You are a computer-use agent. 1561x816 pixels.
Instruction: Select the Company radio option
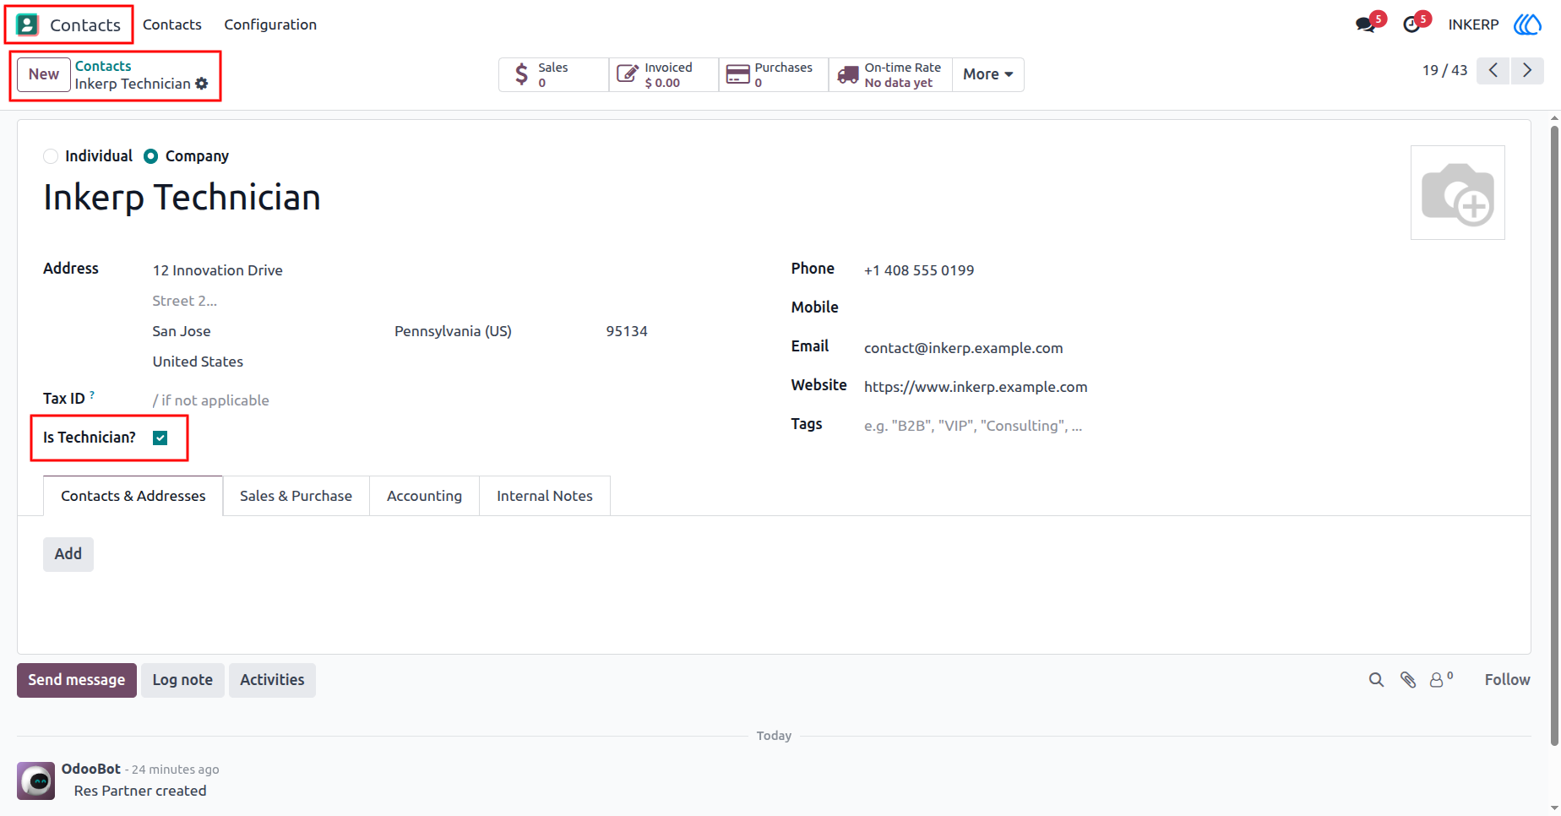click(150, 156)
